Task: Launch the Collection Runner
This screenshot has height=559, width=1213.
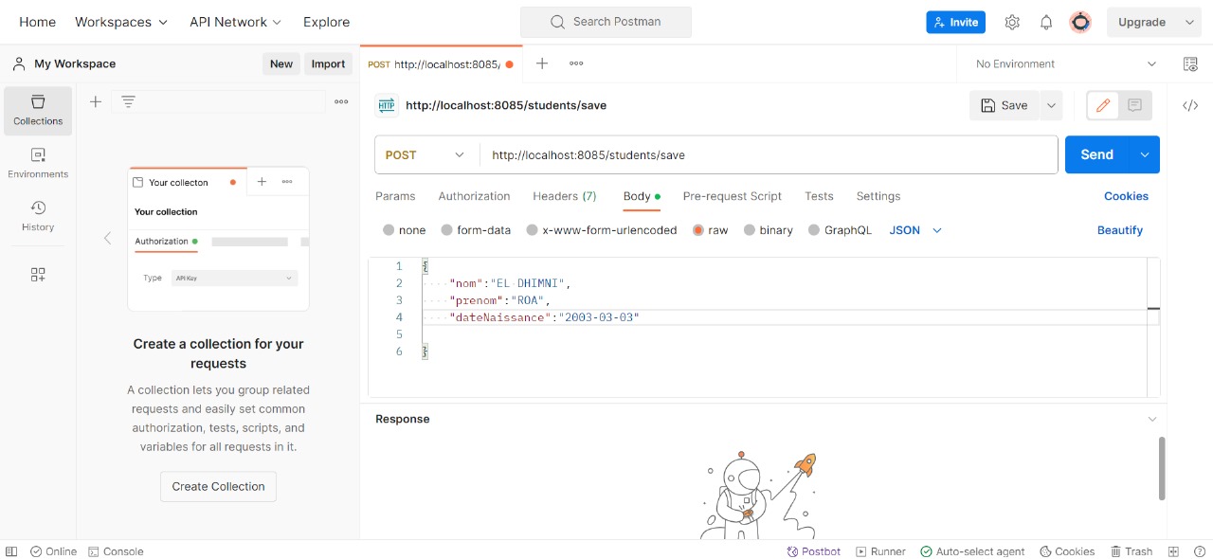Action: pyautogui.click(x=880, y=550)
